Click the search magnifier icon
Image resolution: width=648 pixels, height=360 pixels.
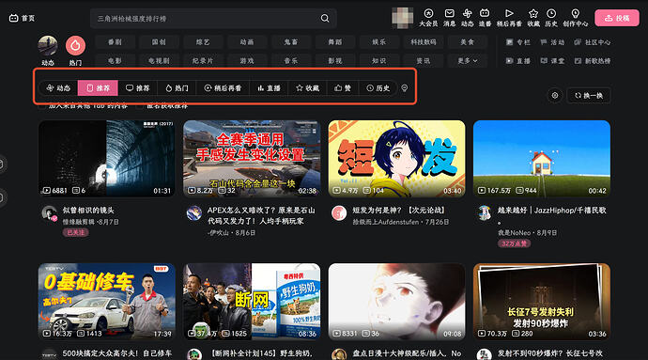point(325,19)
